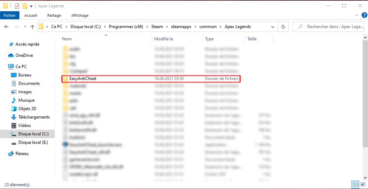This screenshot has width=368, height=189.
Task: Click the Vidéos film icon
Action: 14,126
